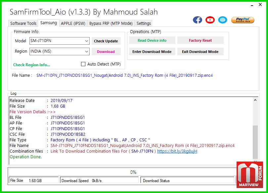
Task: Open the bit.ly combination files link
Action: 177,151
